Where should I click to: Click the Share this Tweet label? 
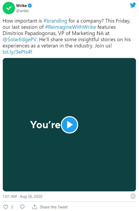tap(54, 207)
